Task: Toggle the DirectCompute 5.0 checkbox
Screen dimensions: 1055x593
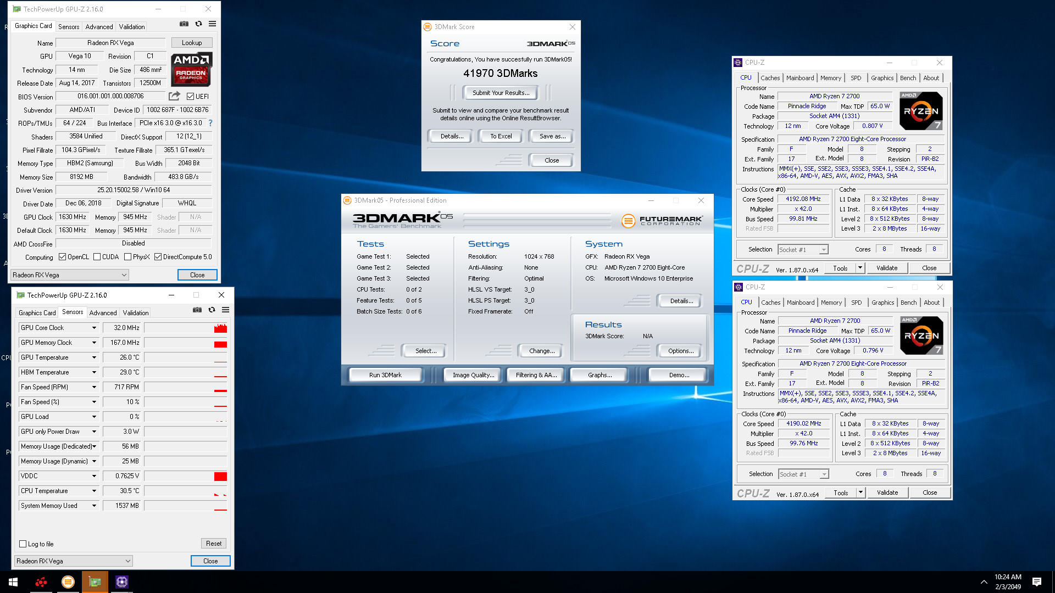Action: point(158,257)
